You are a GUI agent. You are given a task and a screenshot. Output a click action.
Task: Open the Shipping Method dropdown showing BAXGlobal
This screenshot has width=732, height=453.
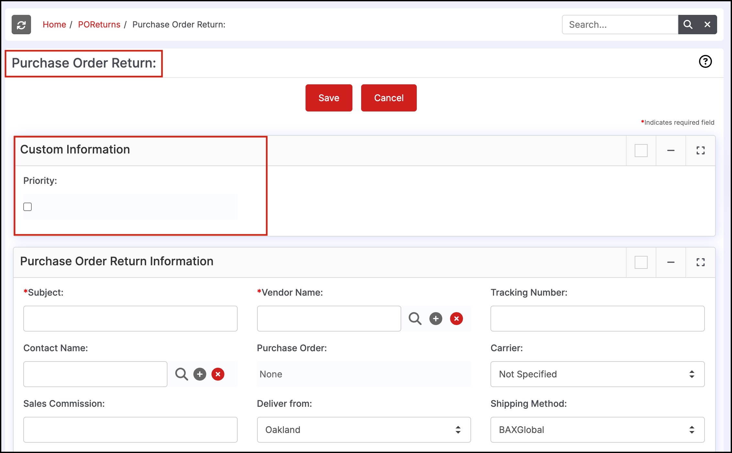[x=597, y=430]
